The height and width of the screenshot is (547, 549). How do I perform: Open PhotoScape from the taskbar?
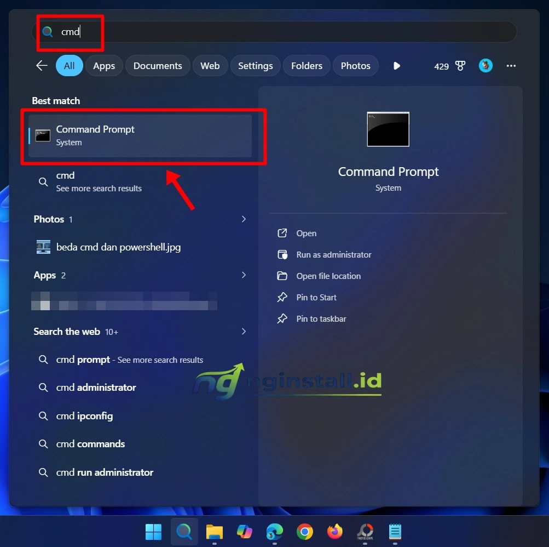click(365, 532)
